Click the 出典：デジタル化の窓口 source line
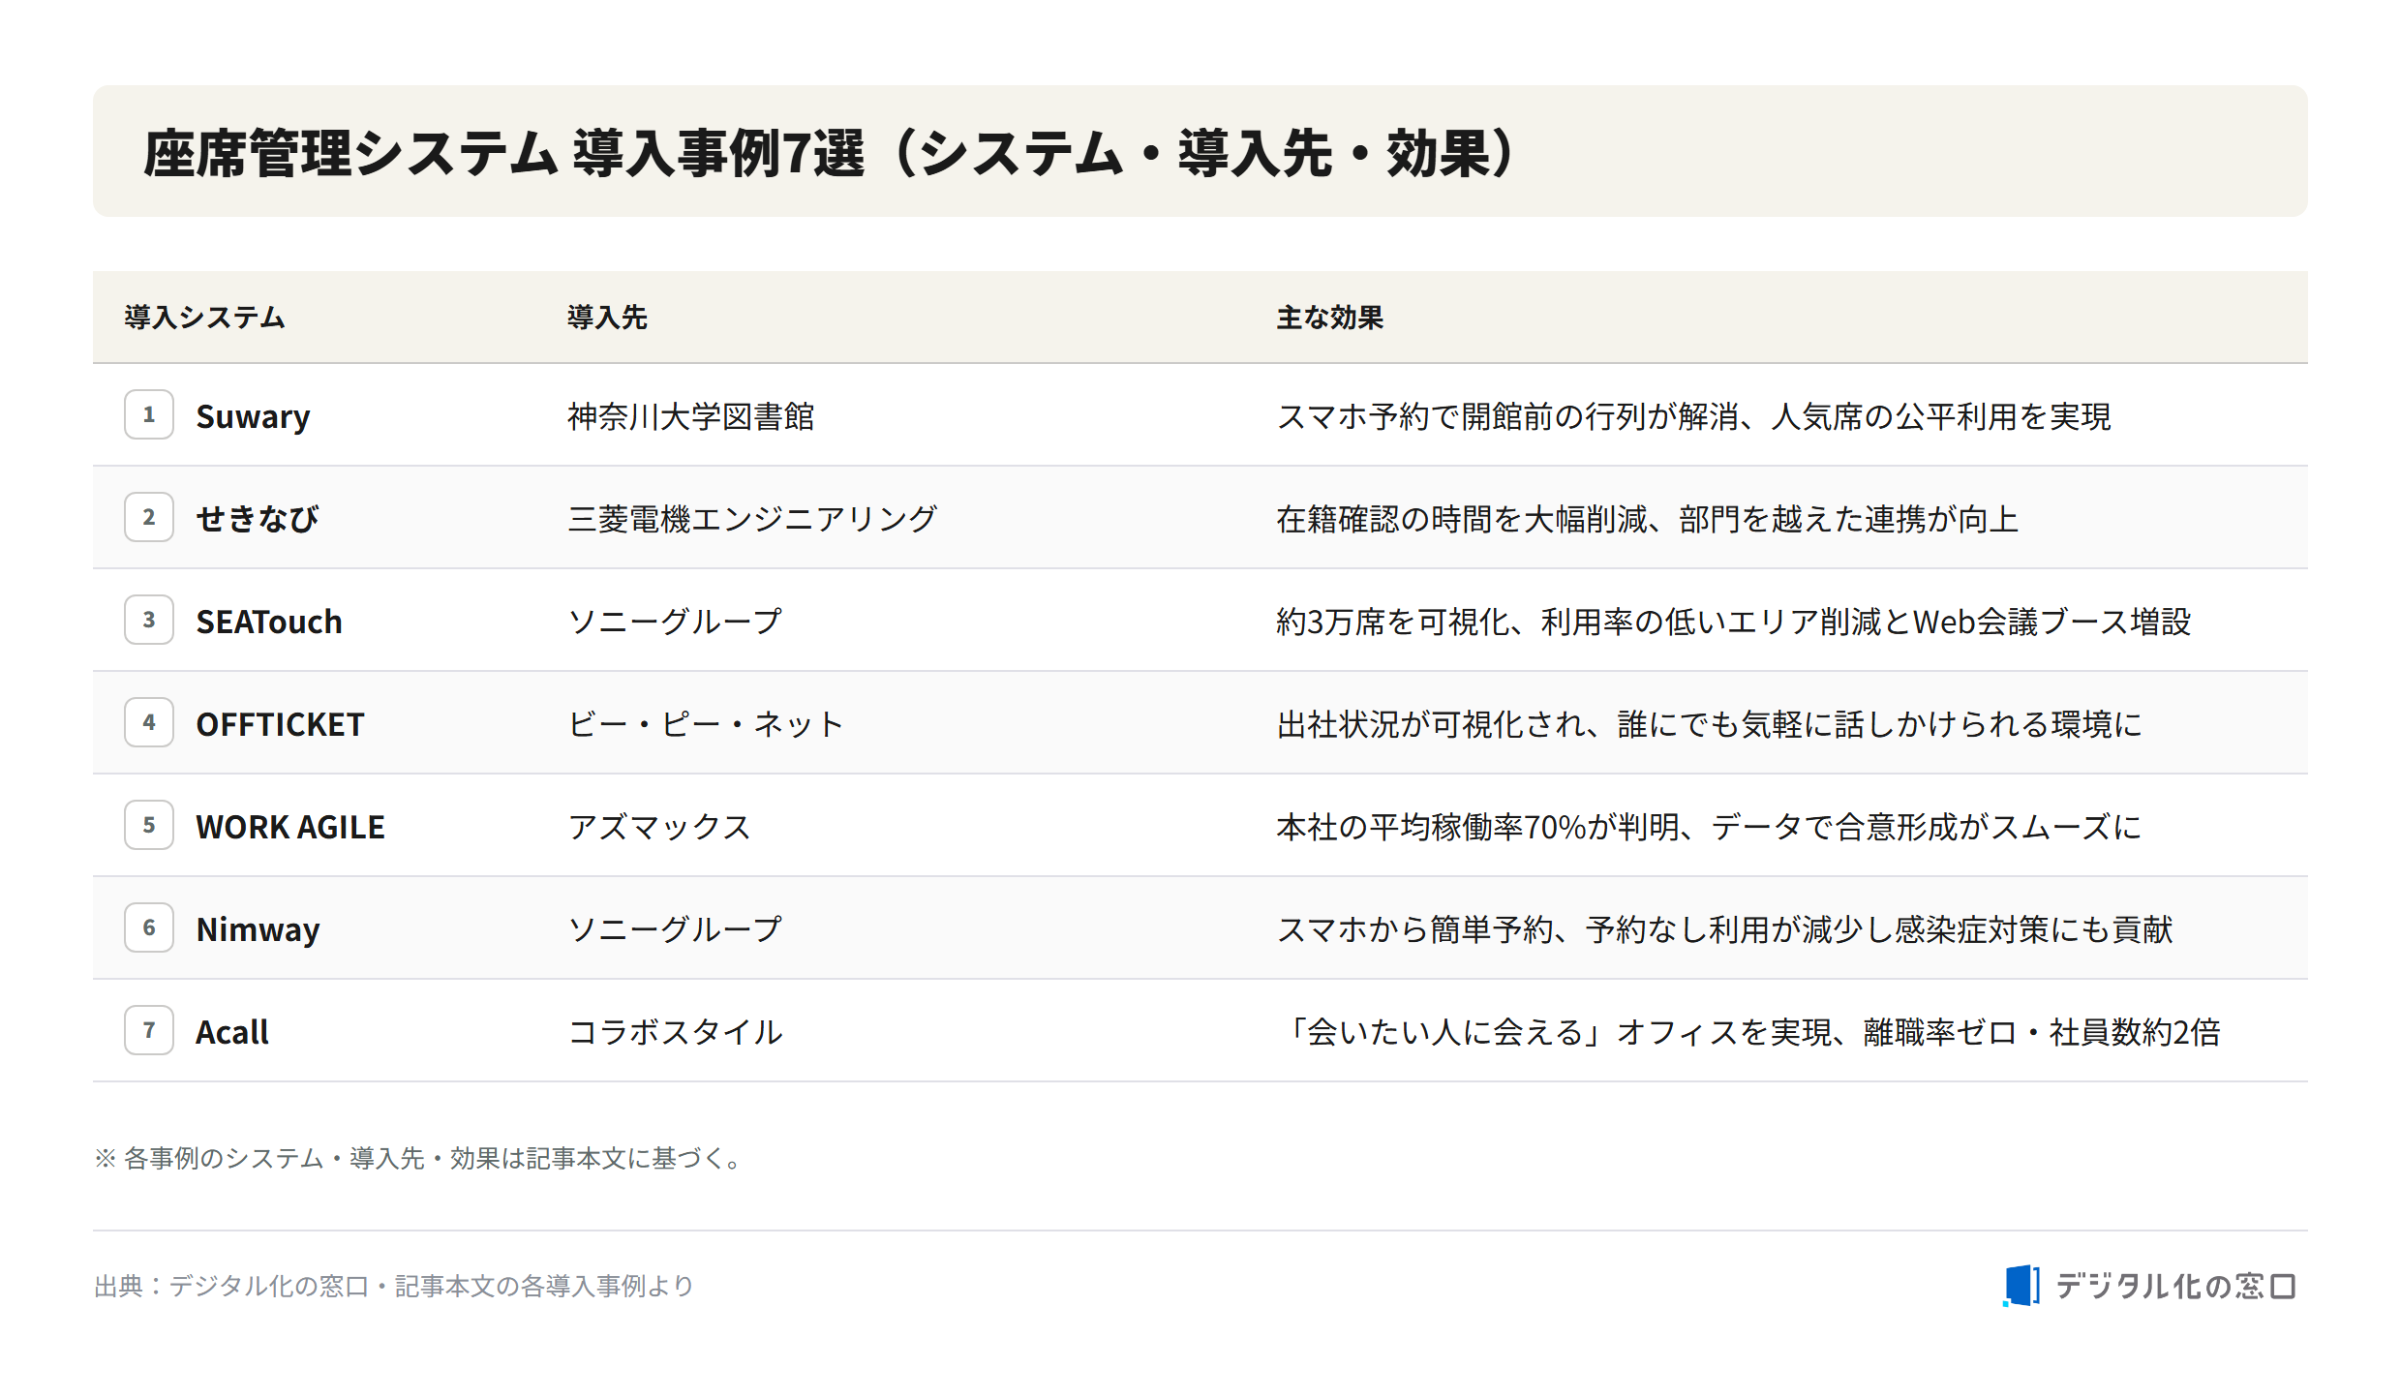 click(393, 1286)
